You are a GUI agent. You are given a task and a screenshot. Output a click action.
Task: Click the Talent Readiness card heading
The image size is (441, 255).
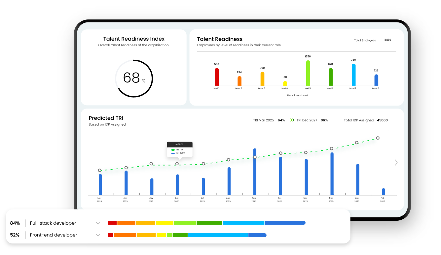(220, 39)
